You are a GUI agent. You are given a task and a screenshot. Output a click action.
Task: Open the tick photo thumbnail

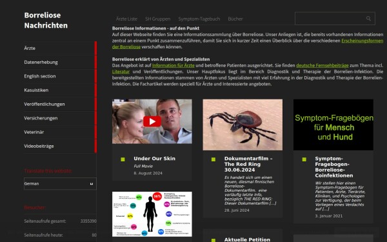pos(243,125)
